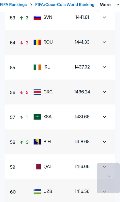The width and height of the screenshot is (120, 202).
Task: Click the Uzbekistan flag icon
Action: [37, 191]
